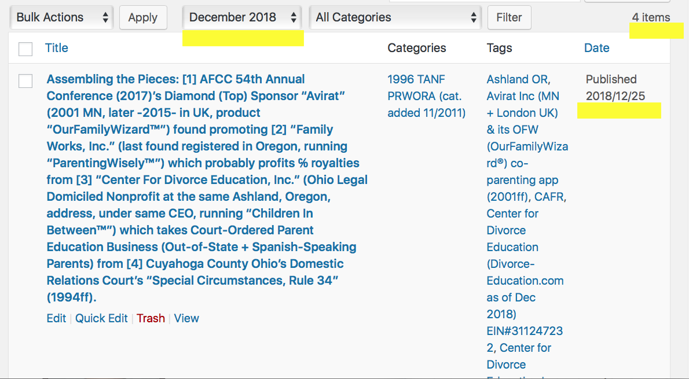Image resolution: width=689 pixels, height=379 pixels.
Task: Check the box for the Assembling the Pieces post
Action: click(x=25, y=81)
